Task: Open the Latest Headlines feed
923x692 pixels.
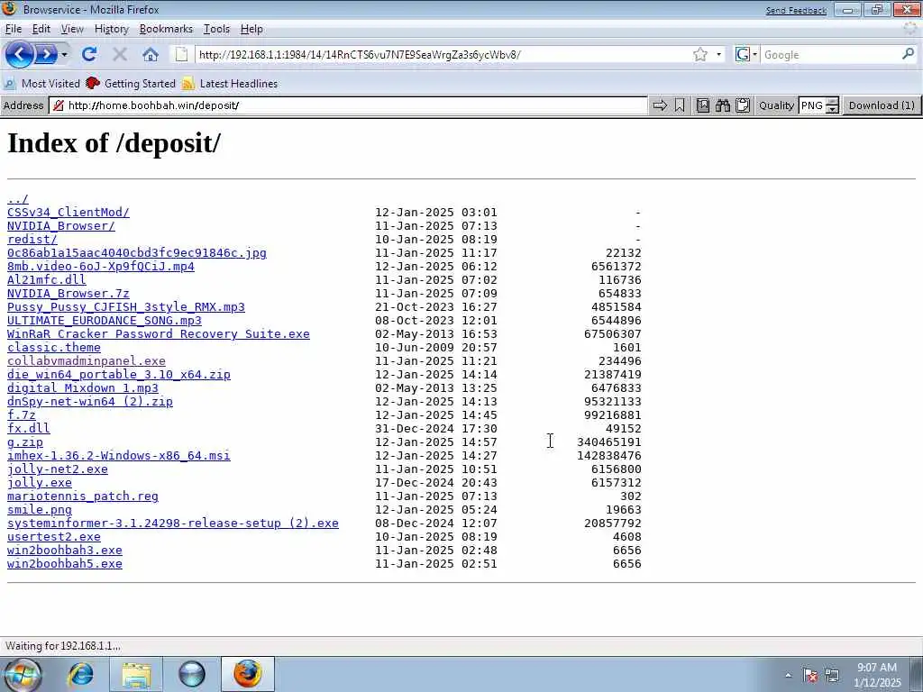Action: [x=230, y=84]
